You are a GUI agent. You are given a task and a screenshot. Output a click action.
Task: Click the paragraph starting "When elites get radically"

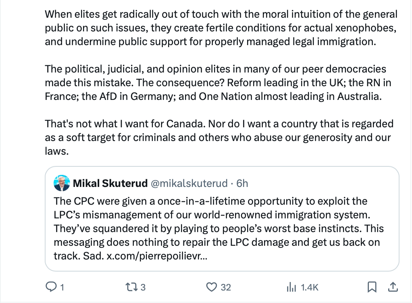[x=221, y=28]
